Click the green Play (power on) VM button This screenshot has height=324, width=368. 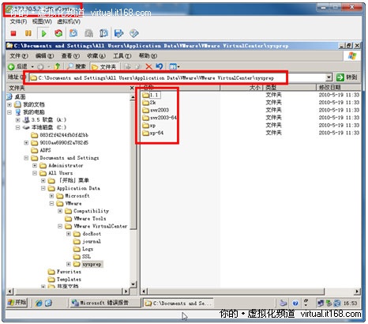[43, 33]
